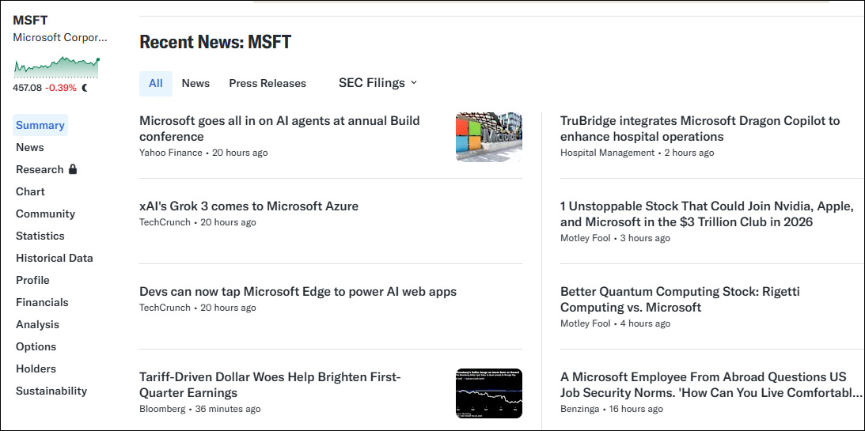Read the Rigetti vs. Microsoft quantum article

coord(680,300)
